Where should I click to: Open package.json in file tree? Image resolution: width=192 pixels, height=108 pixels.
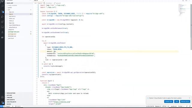point(12,34)
